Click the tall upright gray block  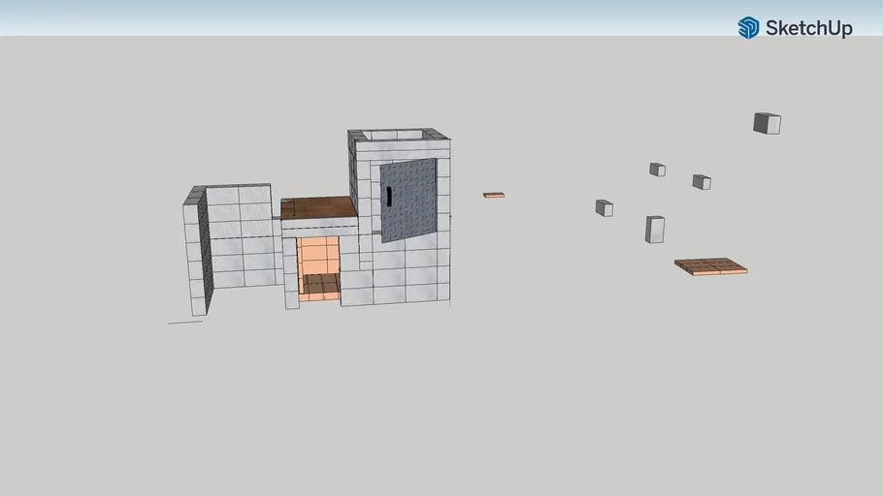pyautogui.click(x=655, y=230)
